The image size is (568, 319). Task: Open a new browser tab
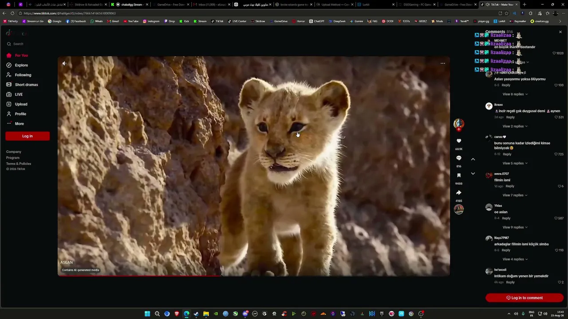524,4
